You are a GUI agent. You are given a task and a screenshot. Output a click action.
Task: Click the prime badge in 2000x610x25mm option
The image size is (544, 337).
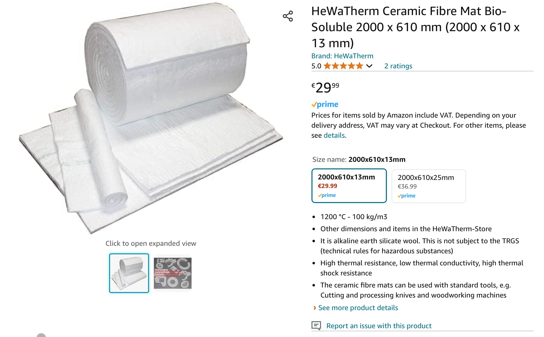click(406, 196)
